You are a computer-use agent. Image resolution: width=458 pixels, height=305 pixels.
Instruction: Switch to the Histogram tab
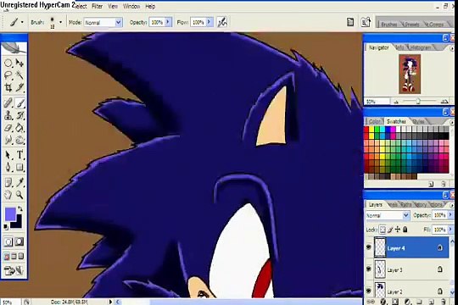(x=421, y=47)
